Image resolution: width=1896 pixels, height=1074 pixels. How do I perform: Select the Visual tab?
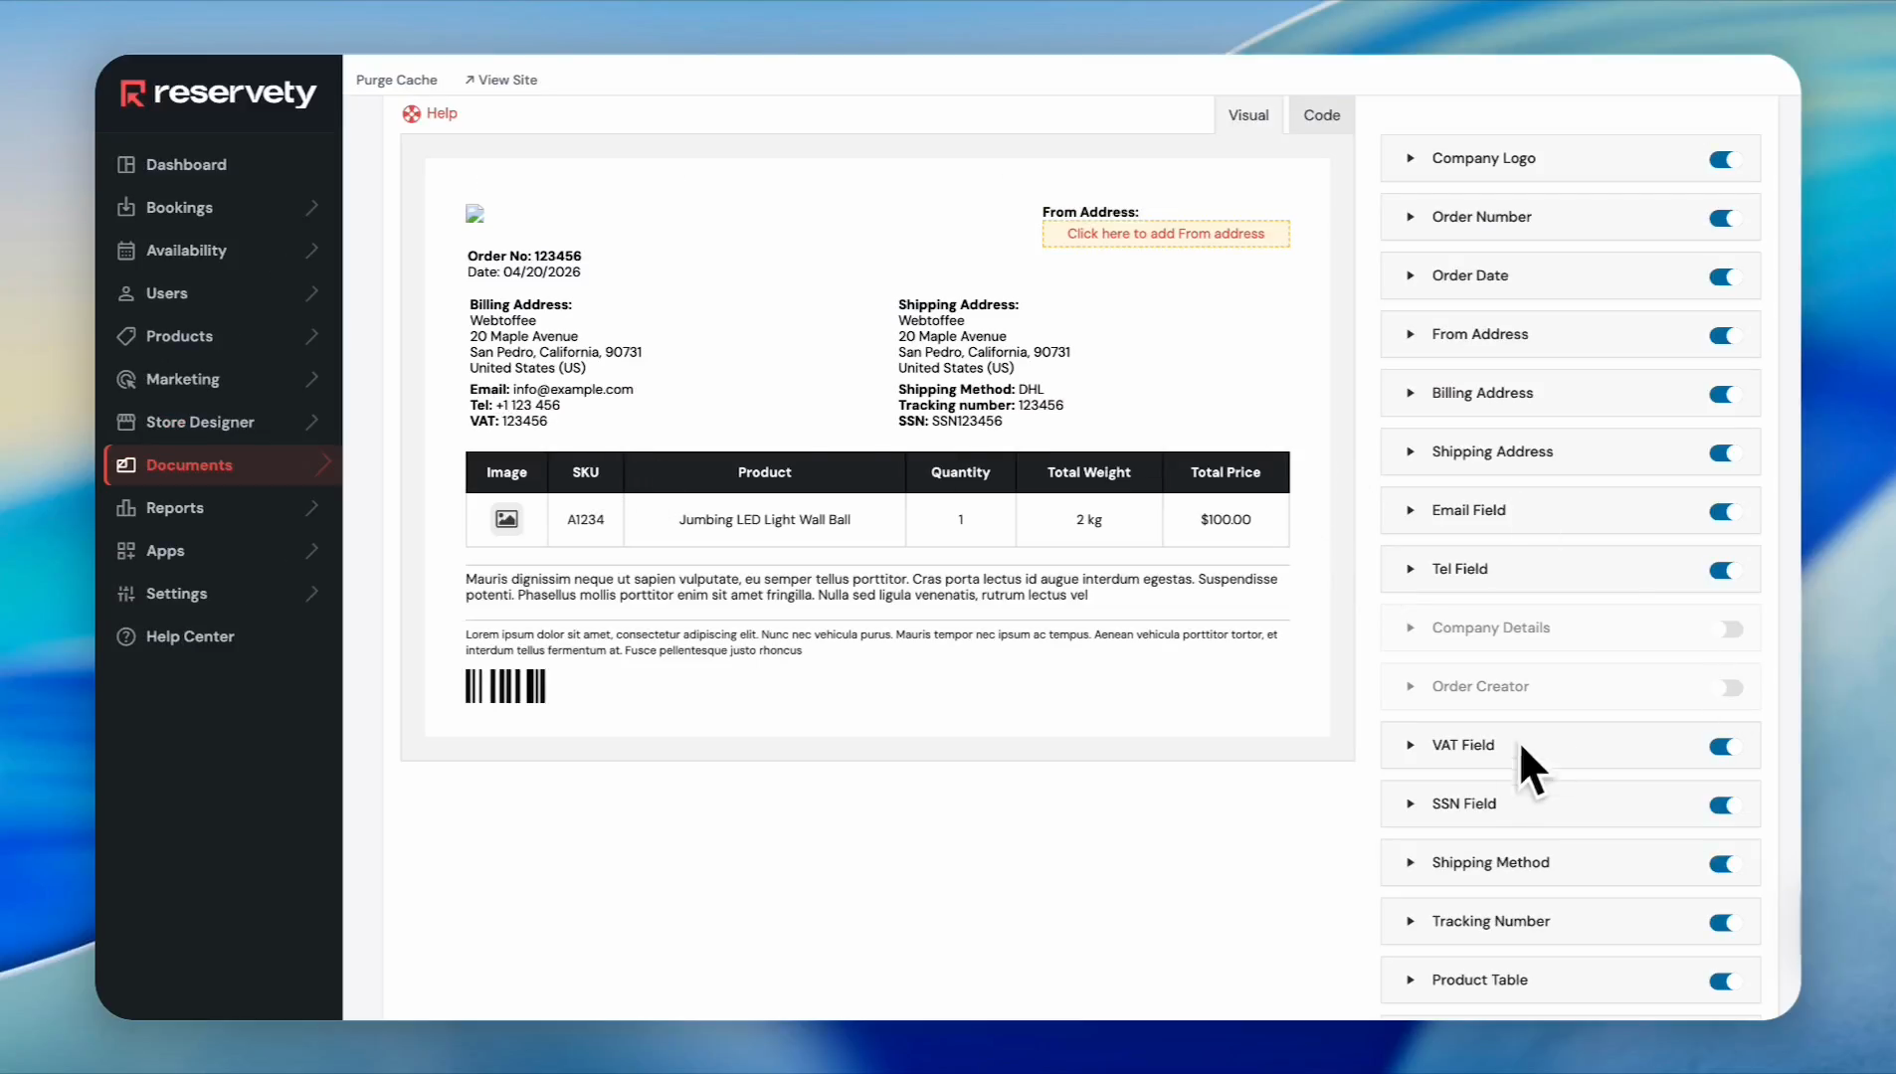click(1247, 115)
